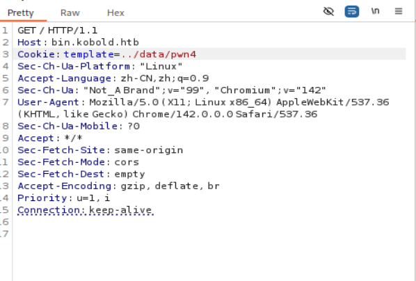
Task: Switch to the Pretty tab
Action: pyautogui.click(x=21, y=13)
